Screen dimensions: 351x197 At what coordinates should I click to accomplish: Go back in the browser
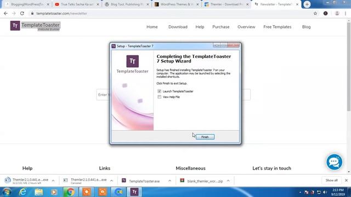pyautogui.click(x=5, y=13)
